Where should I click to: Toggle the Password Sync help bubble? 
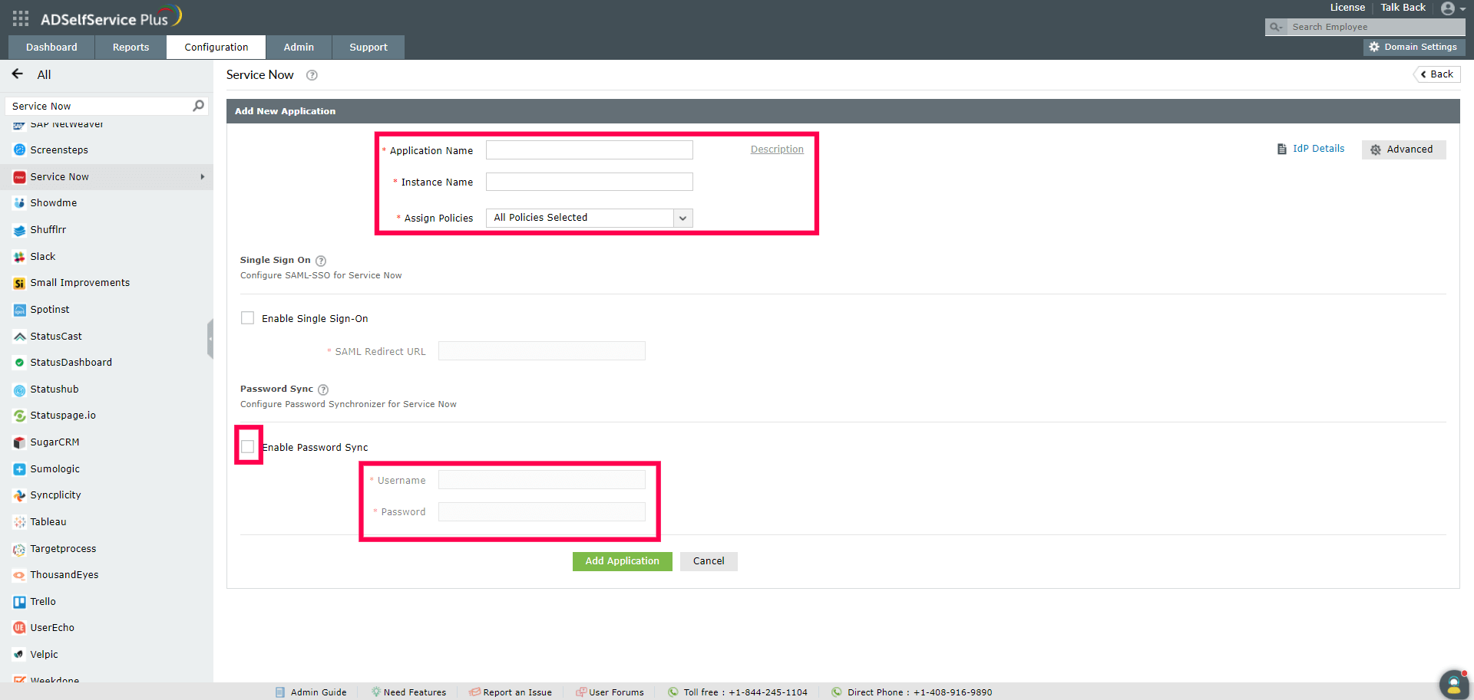pyautogui.click(x=322, y=389)
